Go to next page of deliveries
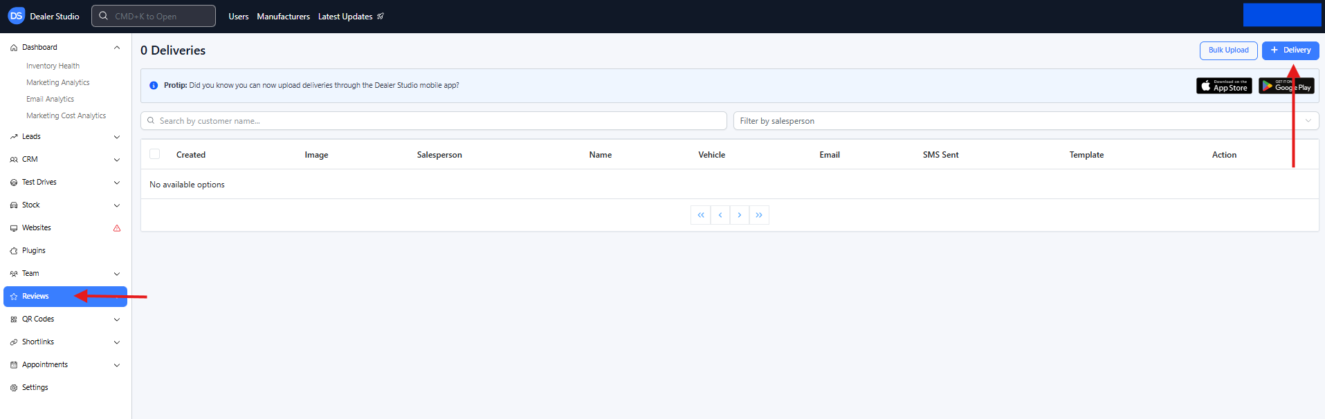 [740, 215]
